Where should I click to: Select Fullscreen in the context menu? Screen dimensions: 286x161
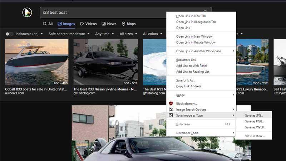point(201,124)
